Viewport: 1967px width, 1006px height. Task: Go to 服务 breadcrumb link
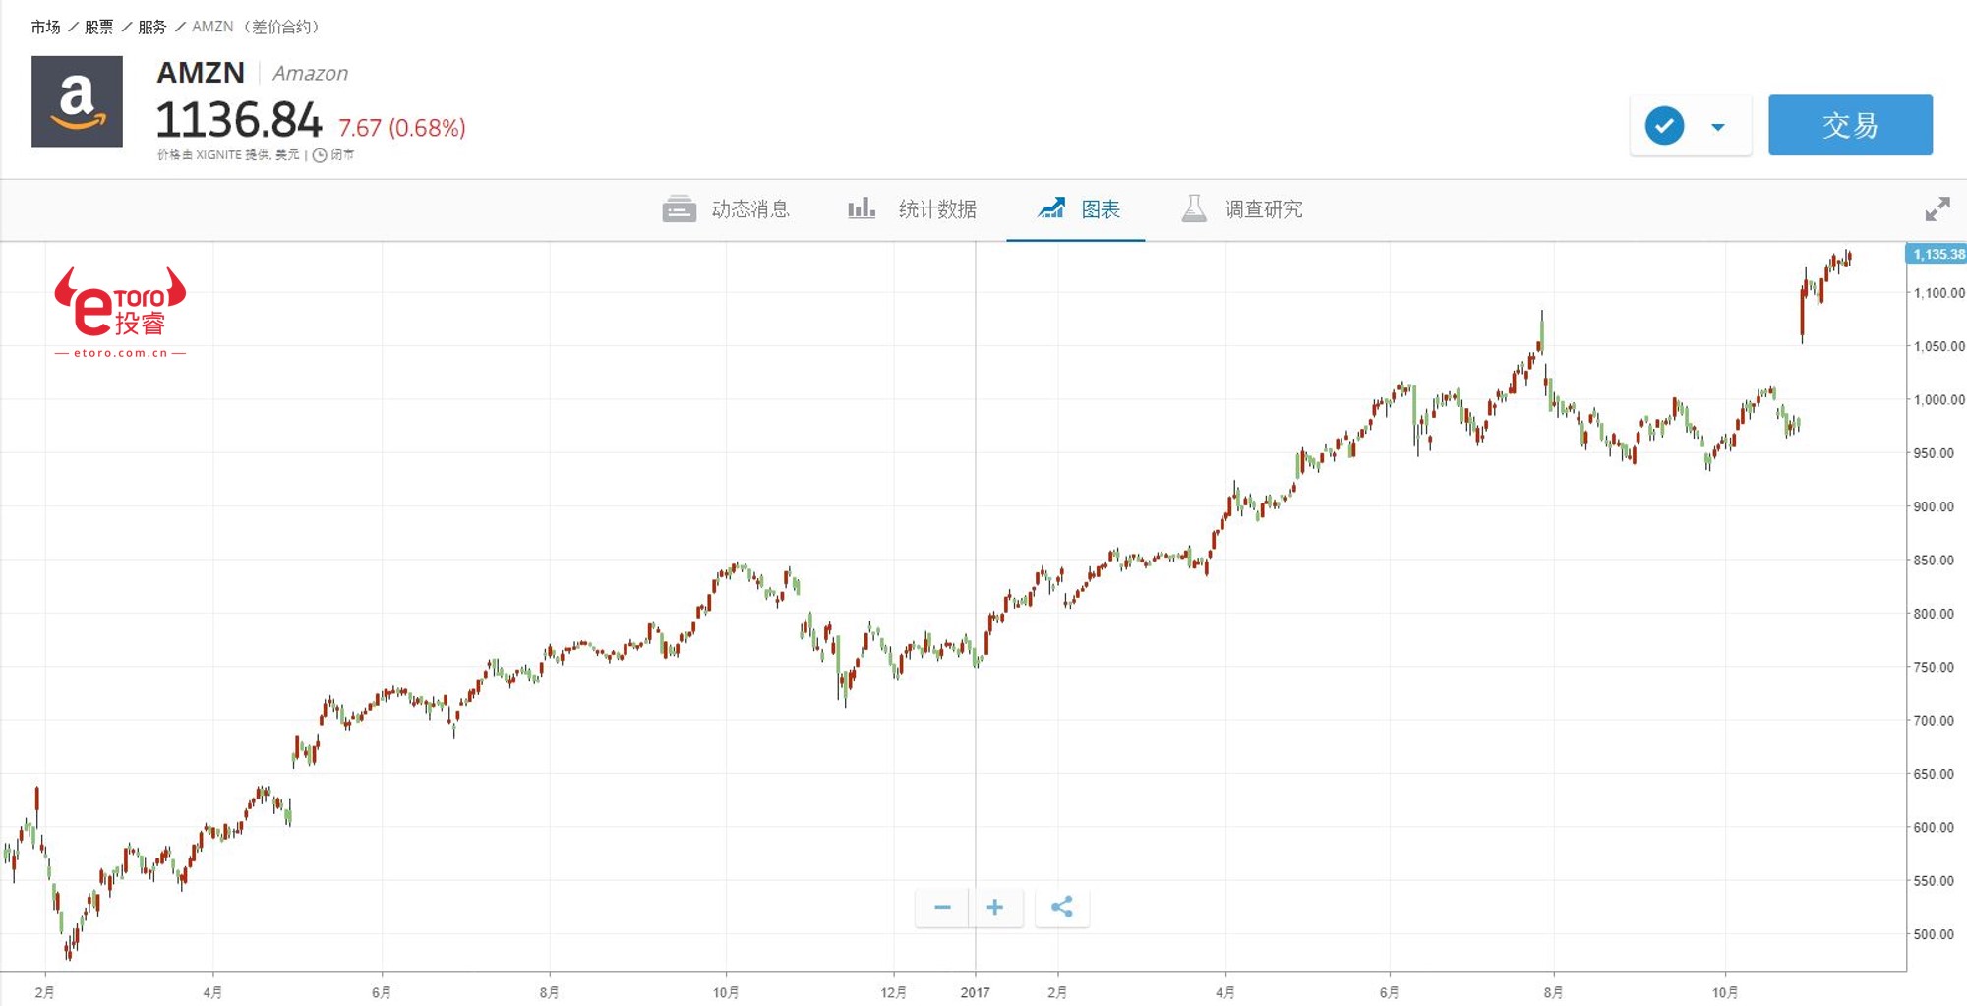point(152,27)
